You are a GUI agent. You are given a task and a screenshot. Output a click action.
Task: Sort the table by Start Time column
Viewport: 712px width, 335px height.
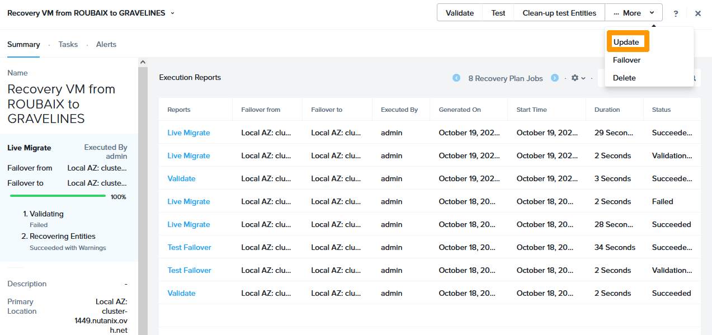point(531,109)
